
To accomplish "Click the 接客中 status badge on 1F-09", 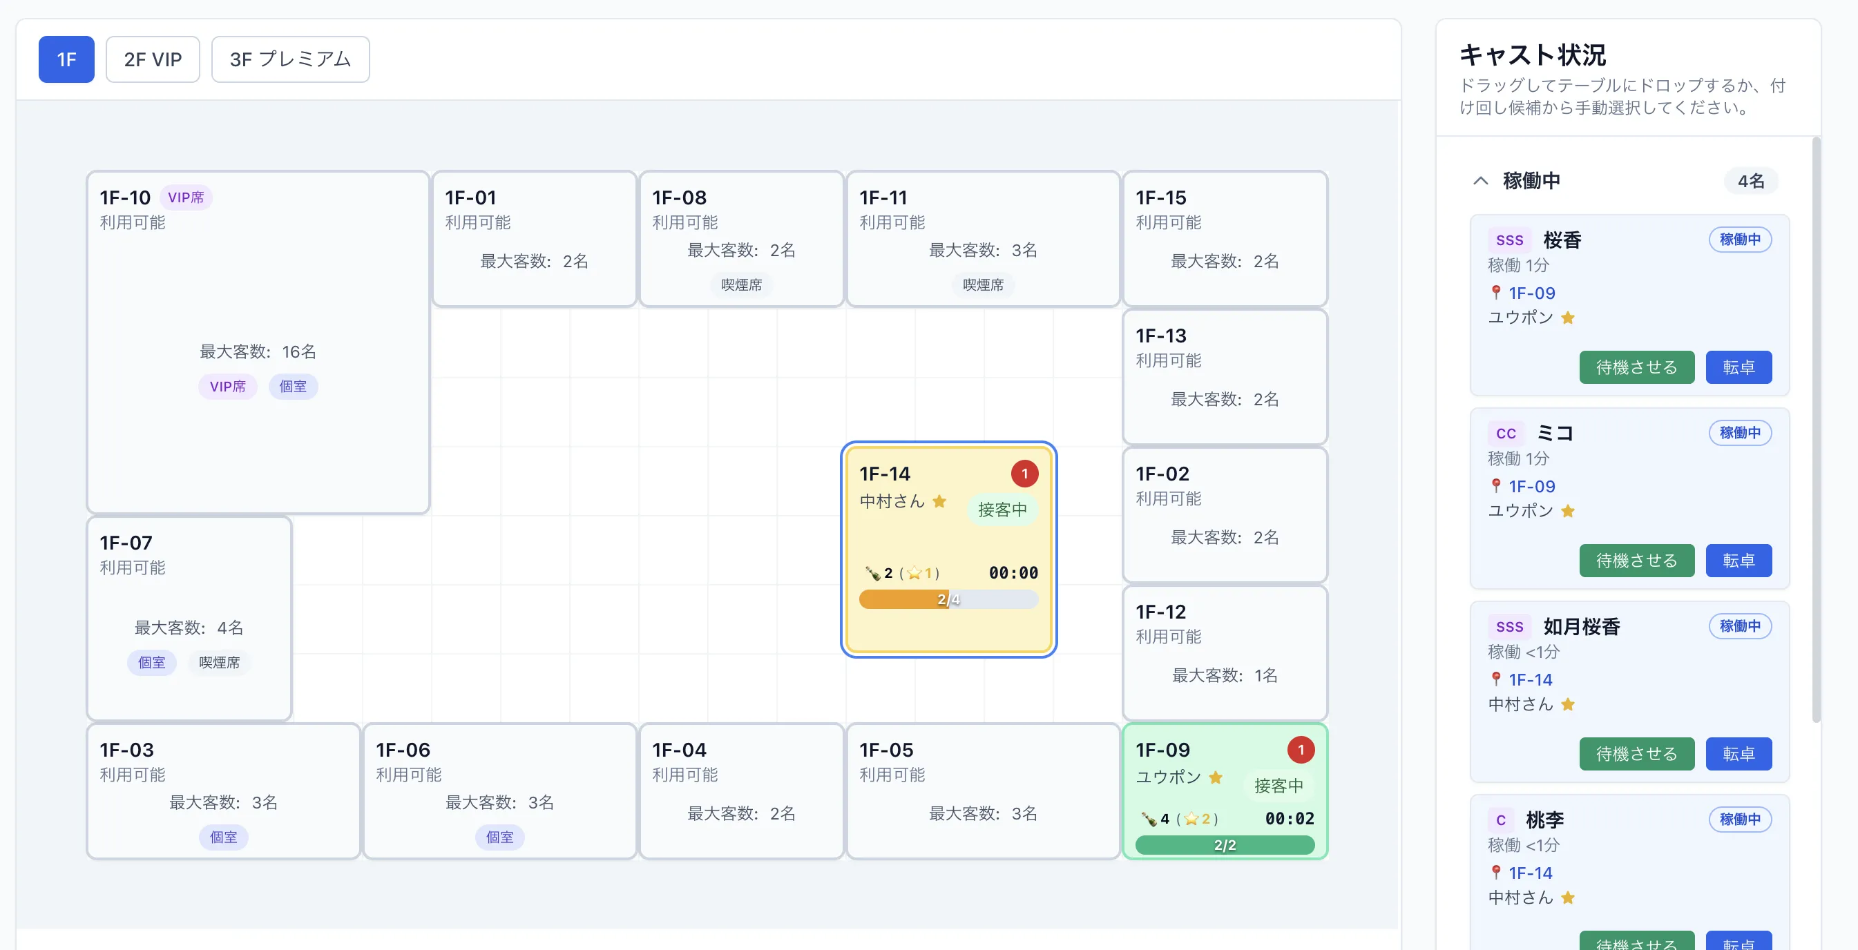I will 1278,786.
